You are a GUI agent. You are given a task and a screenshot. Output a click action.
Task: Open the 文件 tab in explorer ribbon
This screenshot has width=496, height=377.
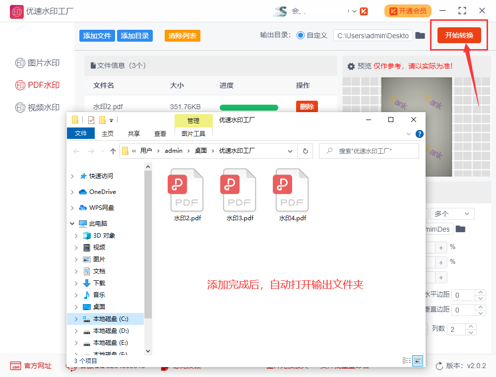coord(81,133)
